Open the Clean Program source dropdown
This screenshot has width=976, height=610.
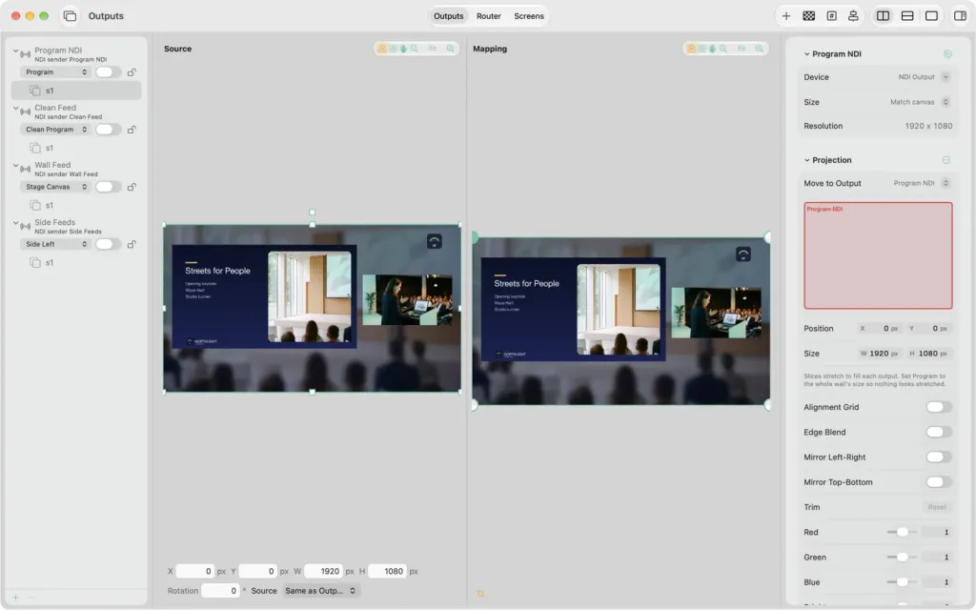click(x=56, y=130)
